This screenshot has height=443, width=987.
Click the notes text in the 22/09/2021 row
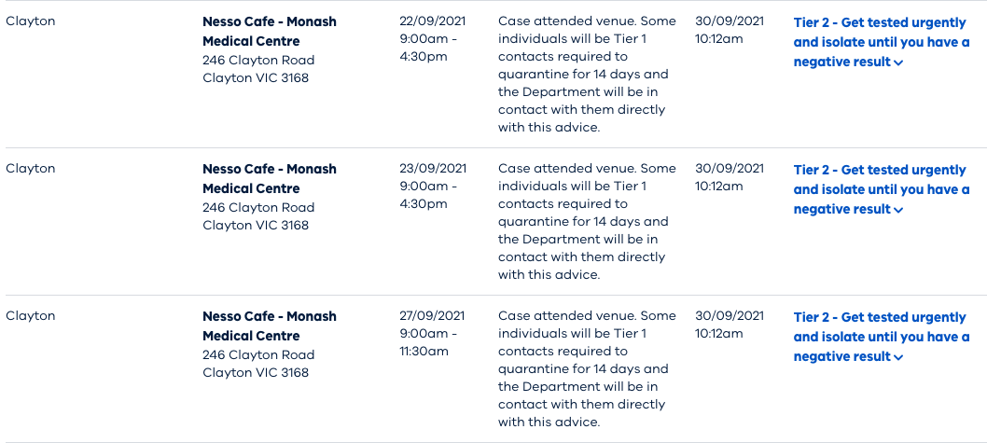point(587,75)
